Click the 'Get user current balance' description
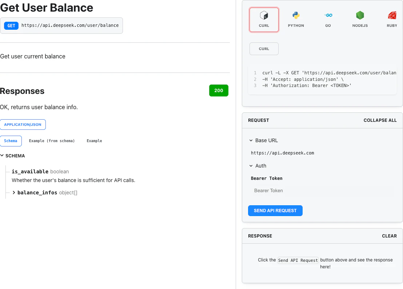The width and height of the screenshot is (403, 289). 33,56
